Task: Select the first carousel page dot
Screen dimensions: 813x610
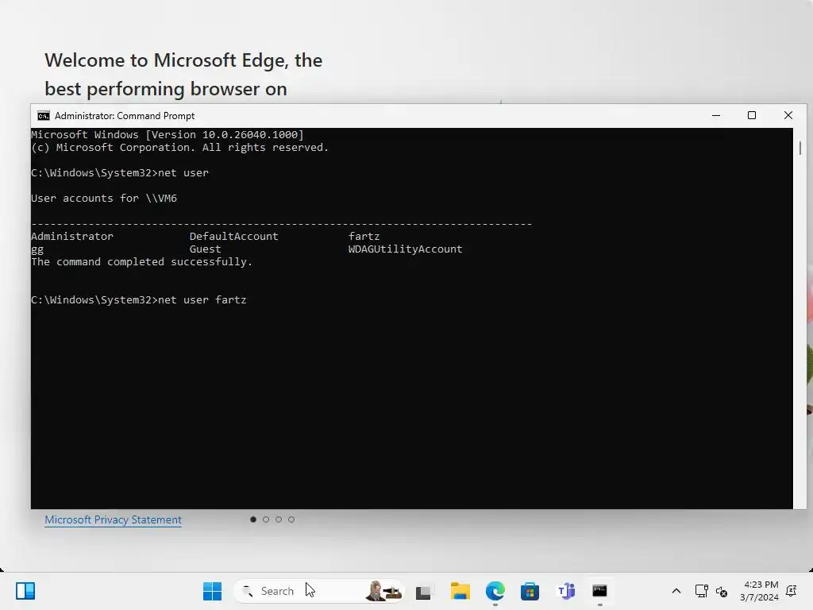Action: [x=253, y=519]
